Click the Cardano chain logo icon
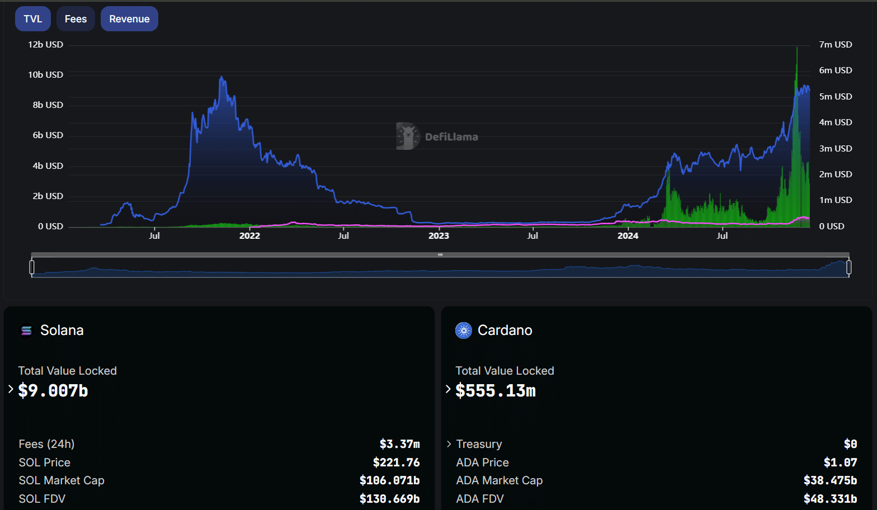The height and width of the screenshot is (510, 877). point(464,330)
